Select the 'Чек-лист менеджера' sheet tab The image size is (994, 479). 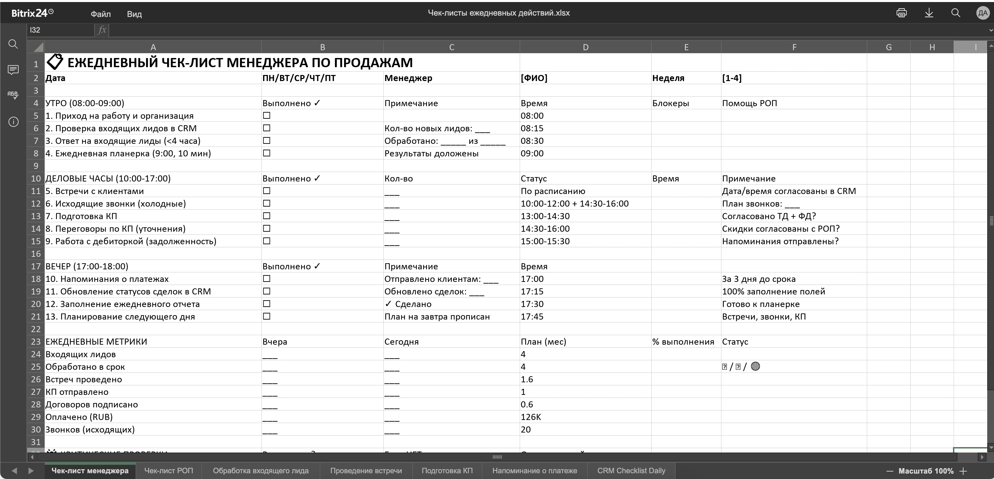point(90,471)
